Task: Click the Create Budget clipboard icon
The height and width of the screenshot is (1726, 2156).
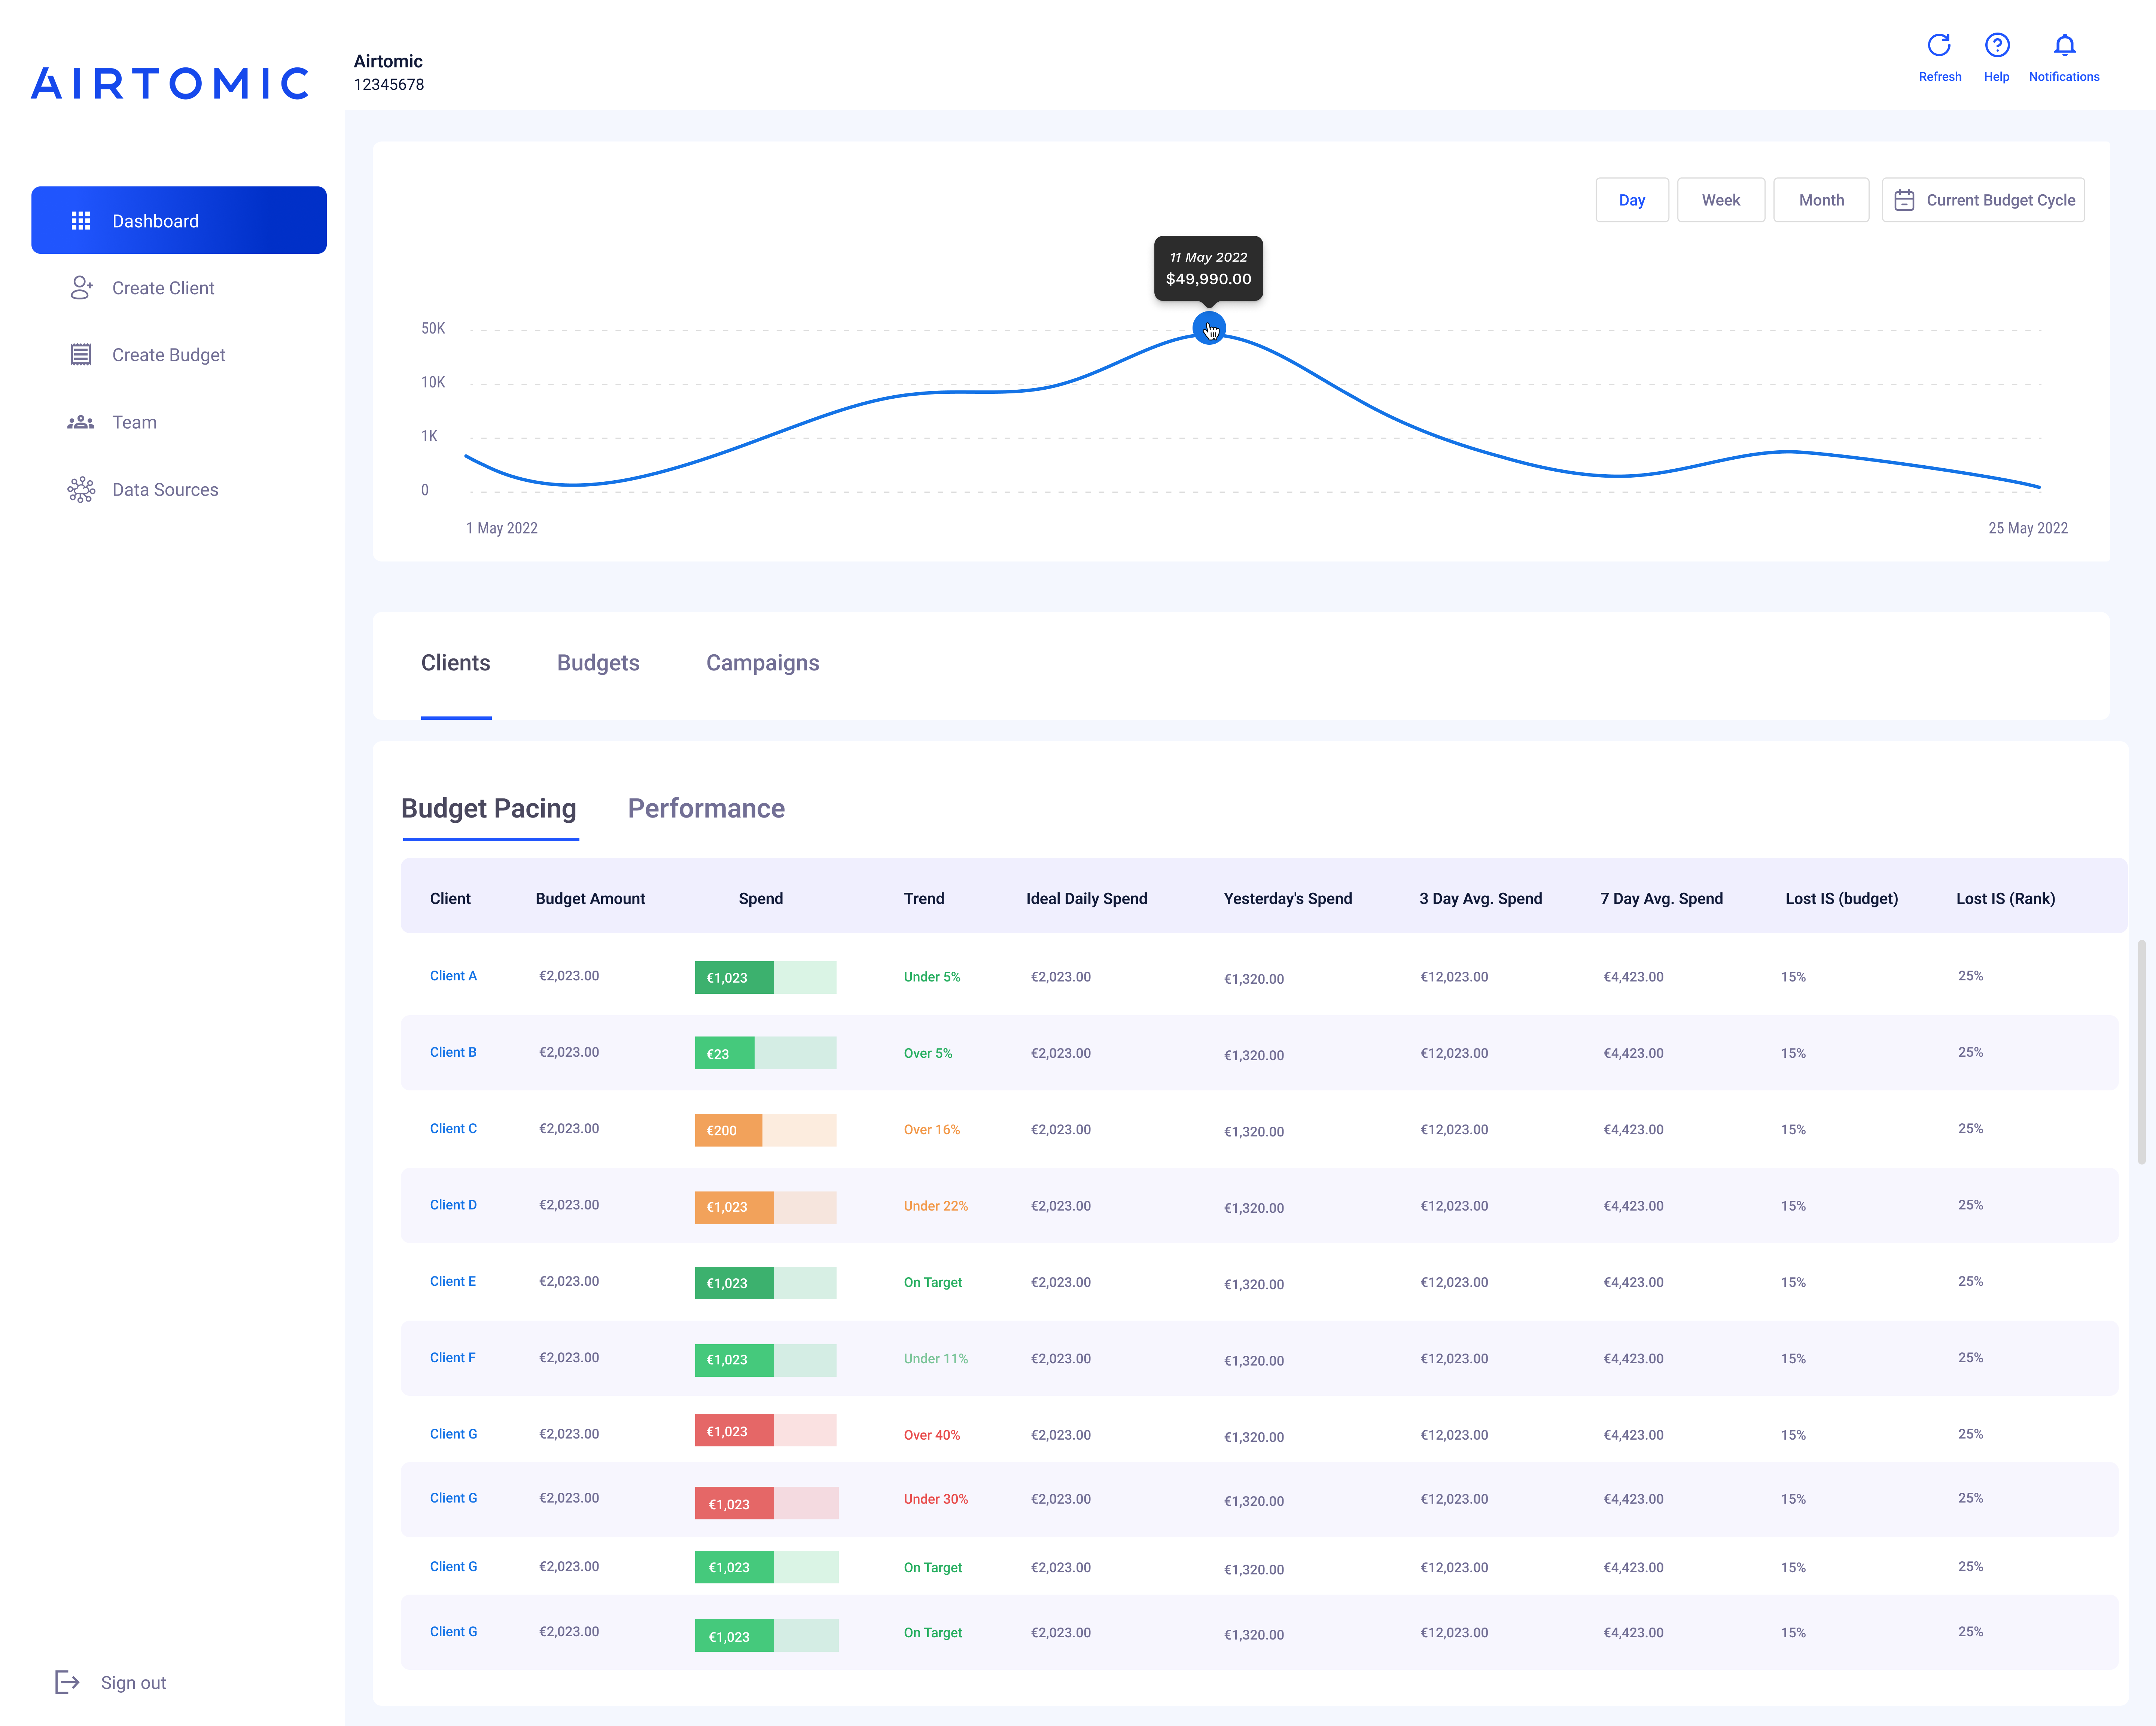Action: point(81,354)
